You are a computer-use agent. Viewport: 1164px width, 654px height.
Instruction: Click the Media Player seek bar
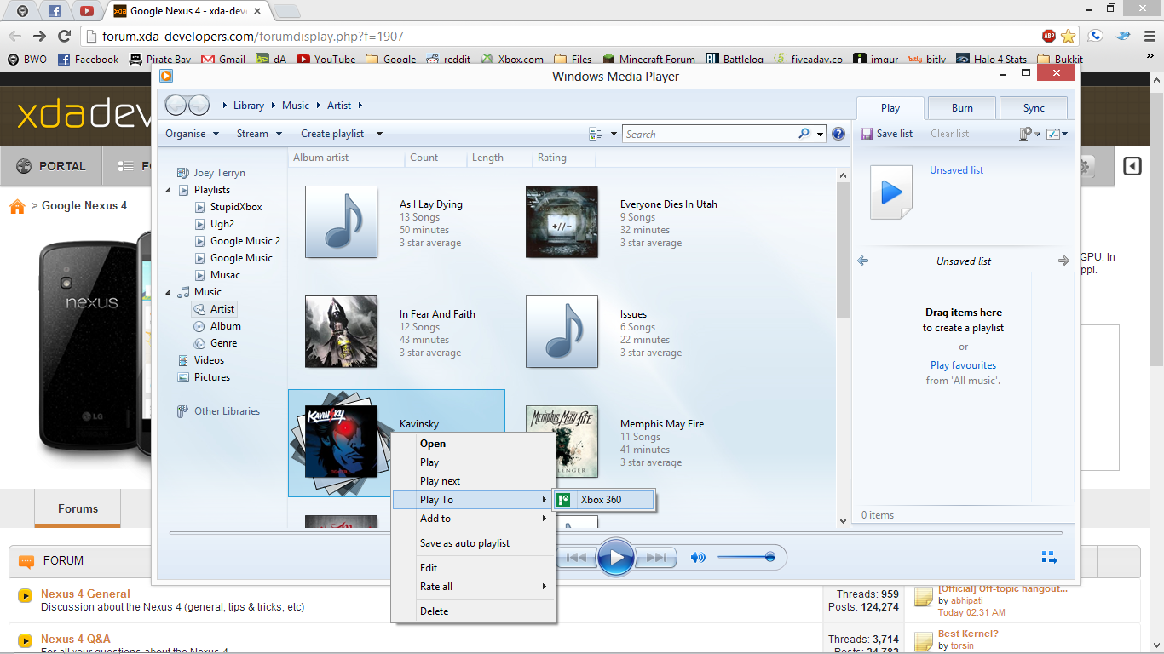pos(615,533)
